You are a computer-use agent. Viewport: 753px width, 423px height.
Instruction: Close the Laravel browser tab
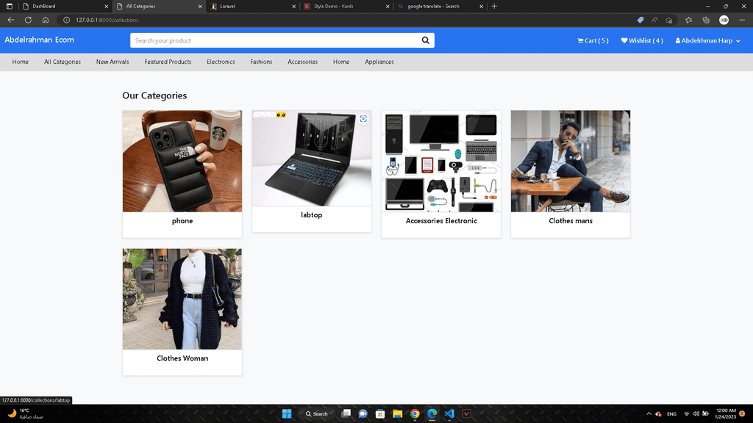(x=294, y=6)
